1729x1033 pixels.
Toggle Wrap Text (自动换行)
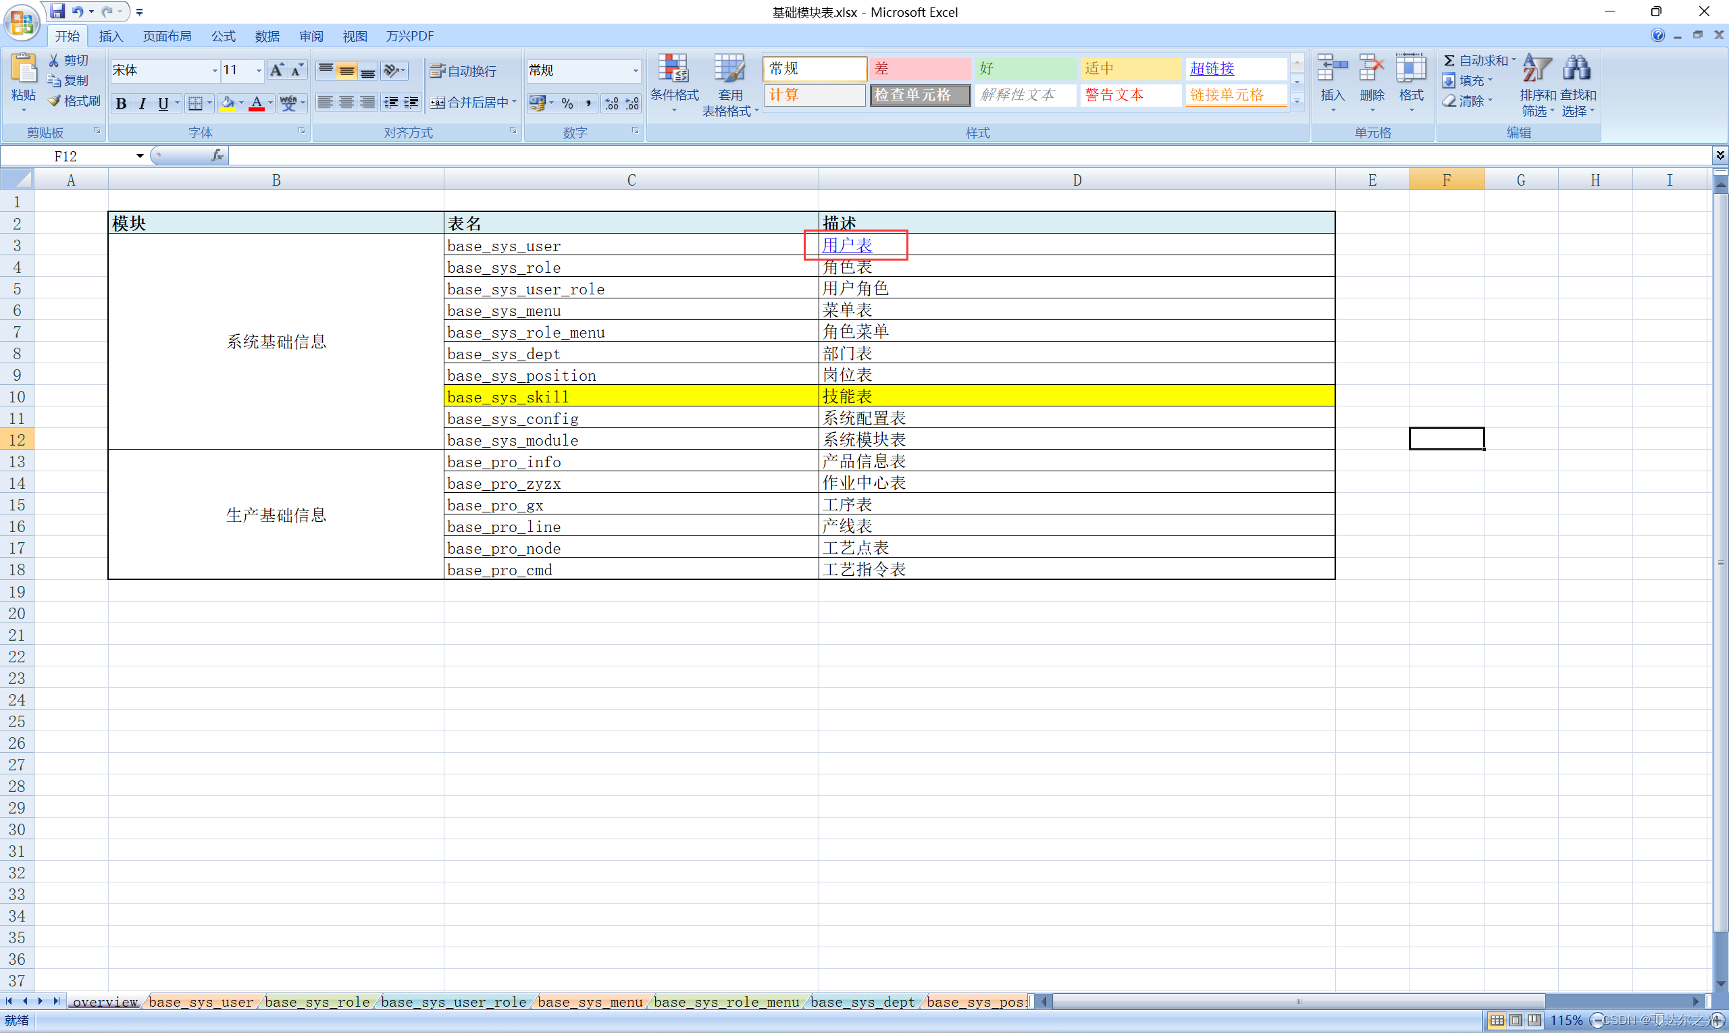(x=463, y=71)
